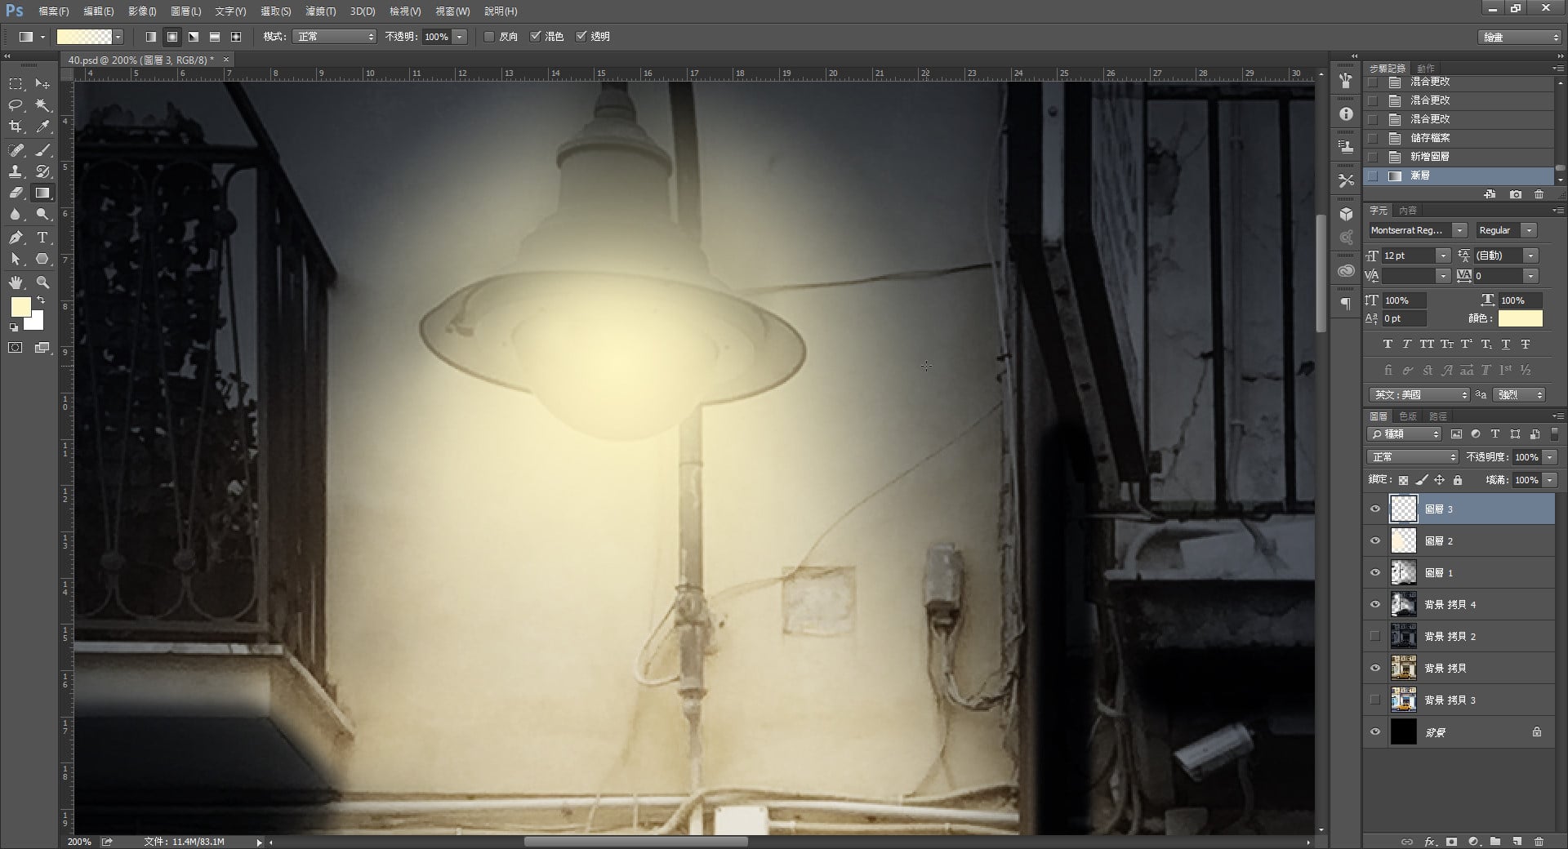Open the 濾鏡(T) menu
1568x849 pixels.
pos(320,11)
